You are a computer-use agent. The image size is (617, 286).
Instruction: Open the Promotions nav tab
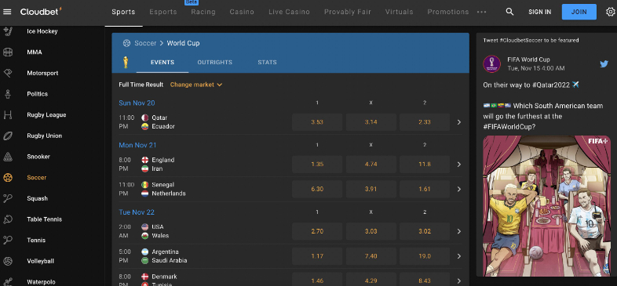[x=448, y=12]
